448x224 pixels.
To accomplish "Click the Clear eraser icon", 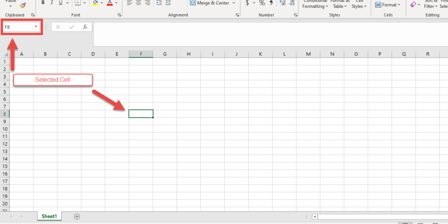I will (x=413, y=4).
